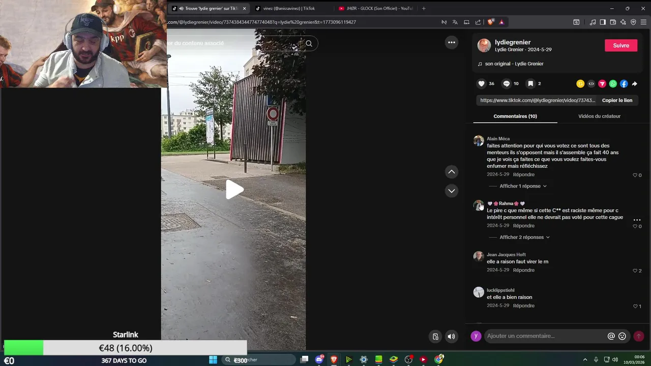This screenshot has width=651, height=366.
Task: Switch to 'JHØR - GLOCK' YouTube tab
Action: [376, 8]
